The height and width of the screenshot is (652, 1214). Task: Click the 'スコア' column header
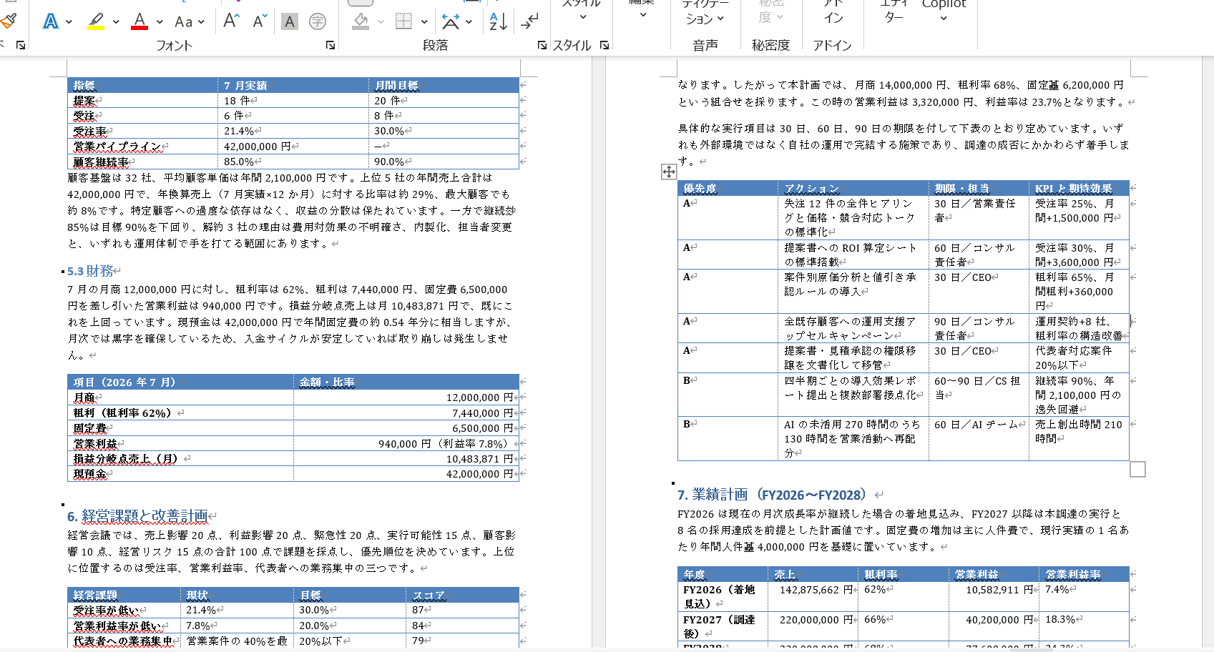tap(464, 596)
